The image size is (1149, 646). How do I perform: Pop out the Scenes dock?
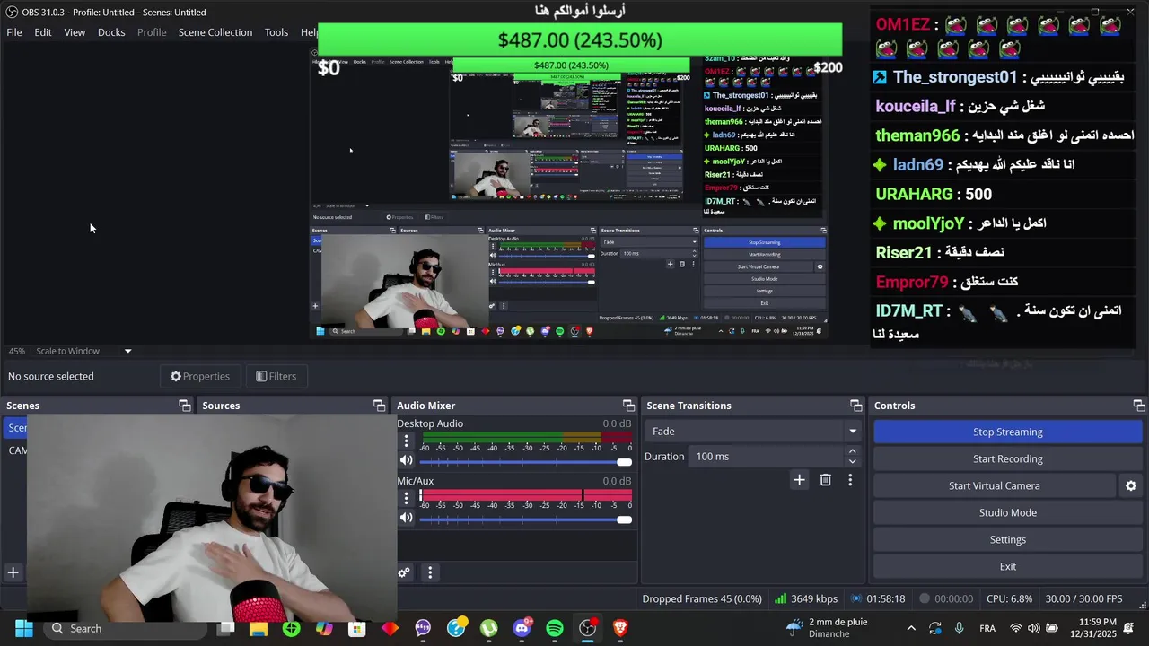pos(185,406)
